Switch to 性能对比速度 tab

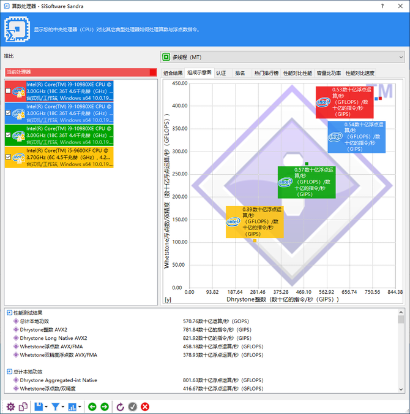point(360,73)
